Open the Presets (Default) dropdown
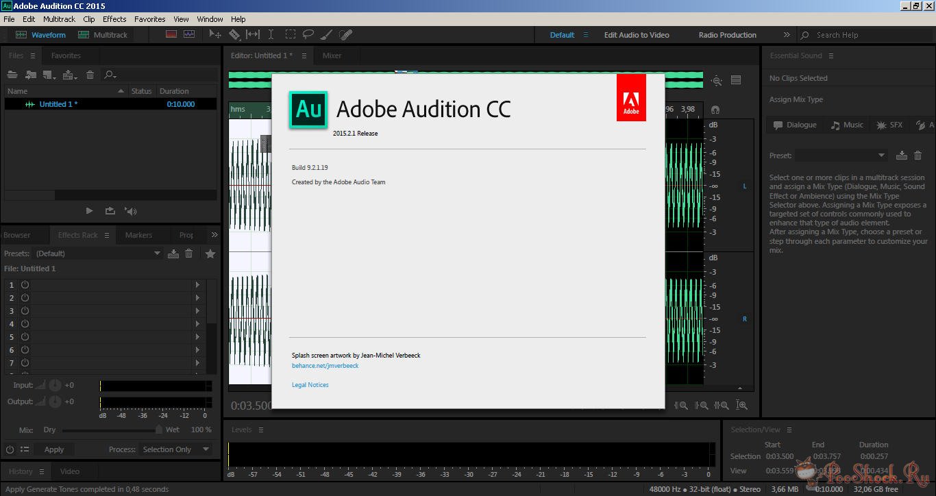This screenshot has height=496, width=936. (98, 253)
